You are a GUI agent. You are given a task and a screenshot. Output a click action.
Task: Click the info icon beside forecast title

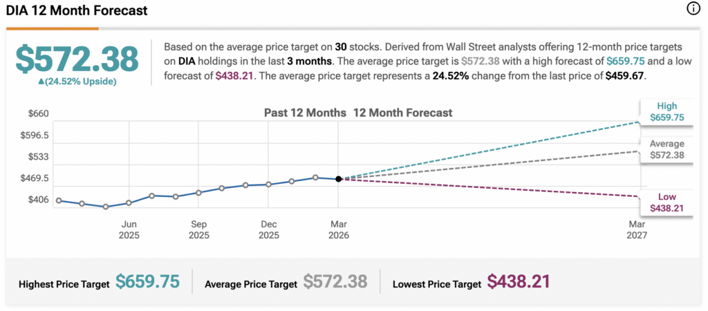click(693, 9)
